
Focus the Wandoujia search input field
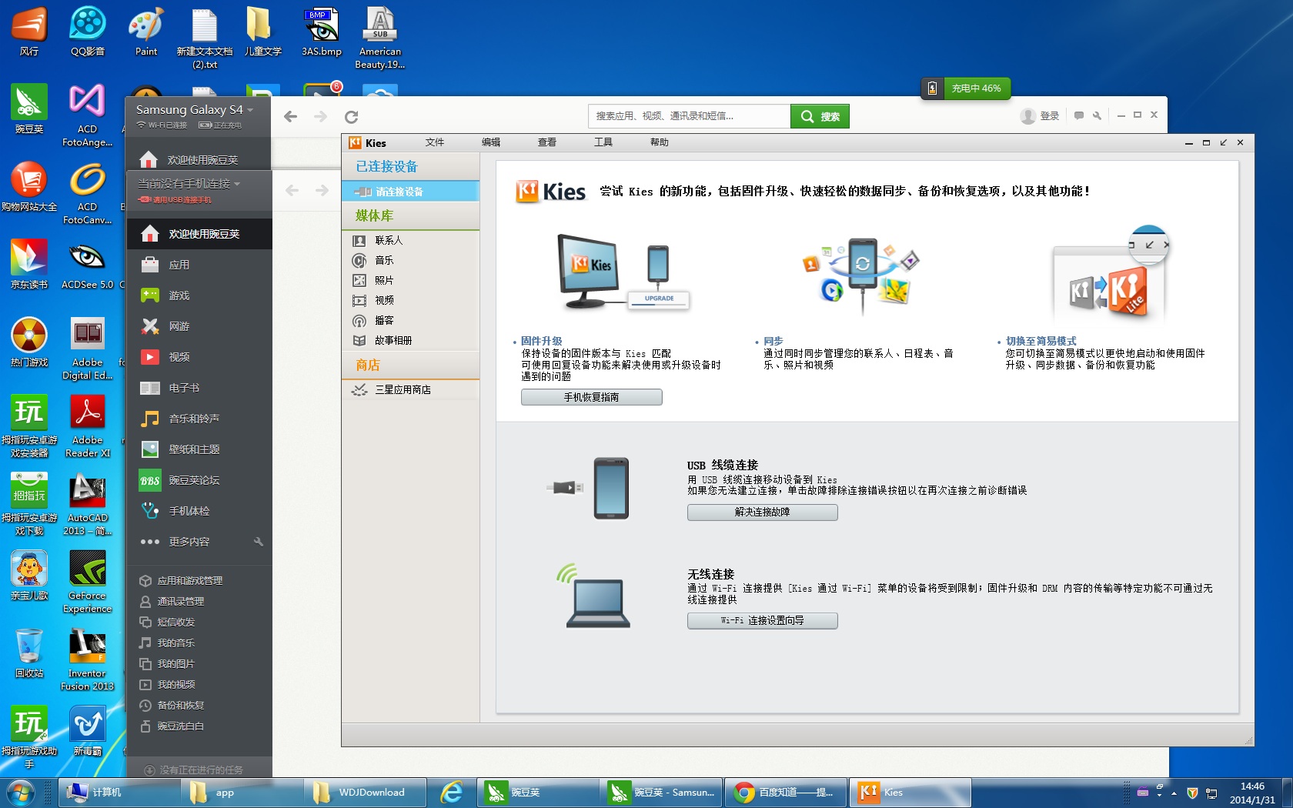click(690, 116)
